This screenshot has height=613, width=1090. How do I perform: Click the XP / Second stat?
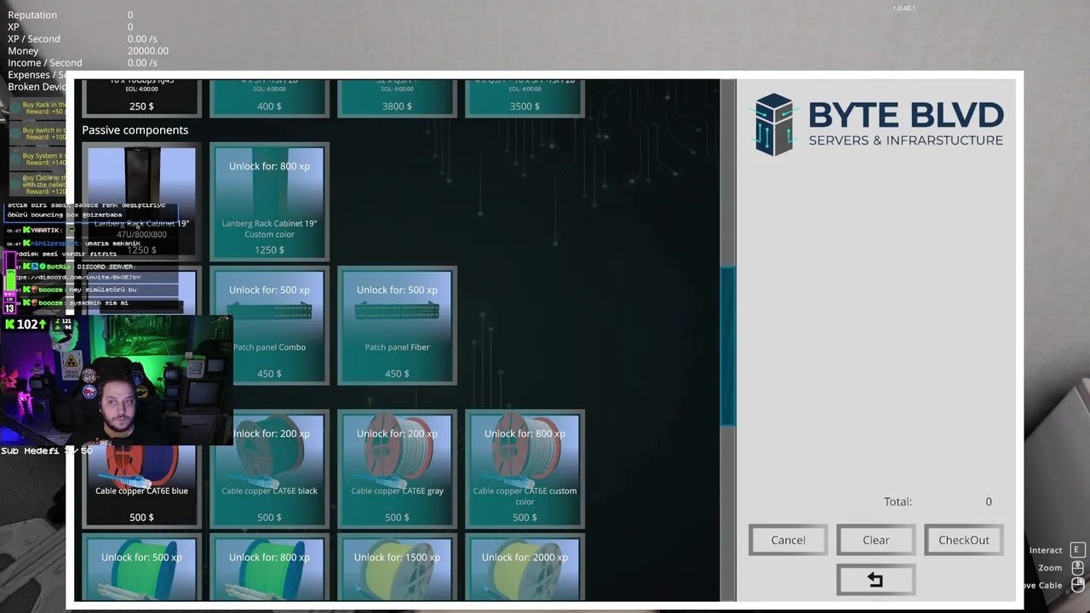34,39
